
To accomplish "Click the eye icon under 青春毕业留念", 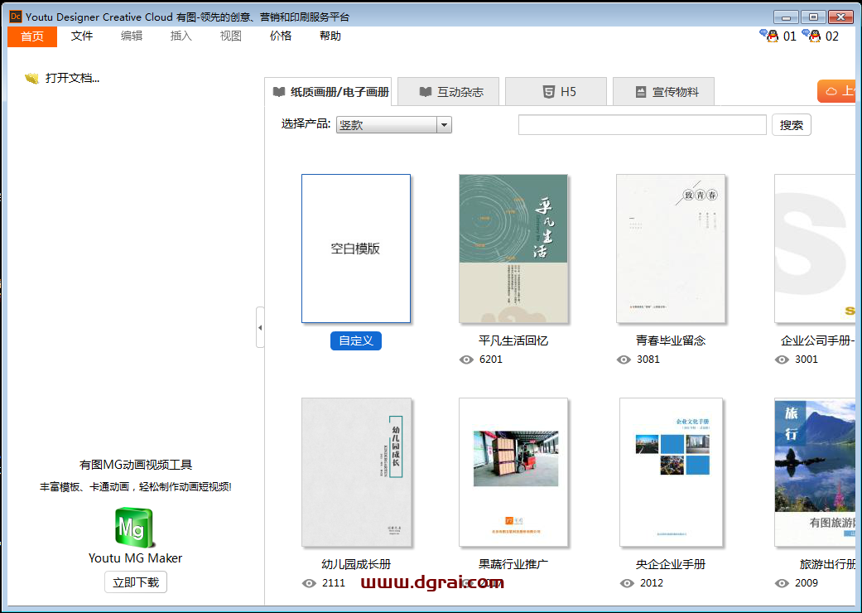I will [x=624, y=360].
